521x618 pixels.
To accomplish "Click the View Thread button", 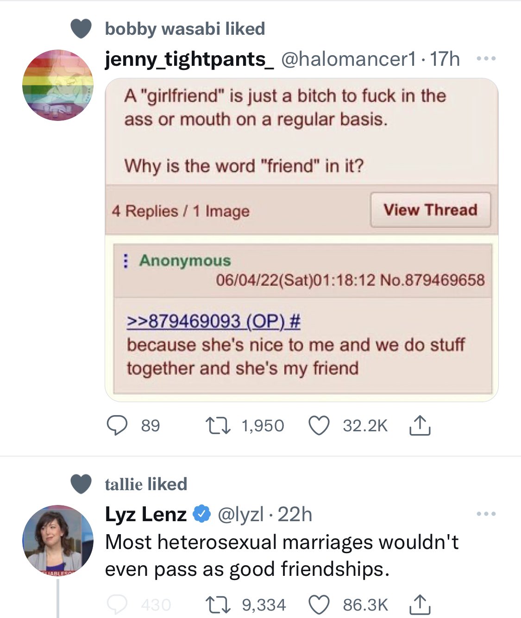I will [x=430, y=210].
